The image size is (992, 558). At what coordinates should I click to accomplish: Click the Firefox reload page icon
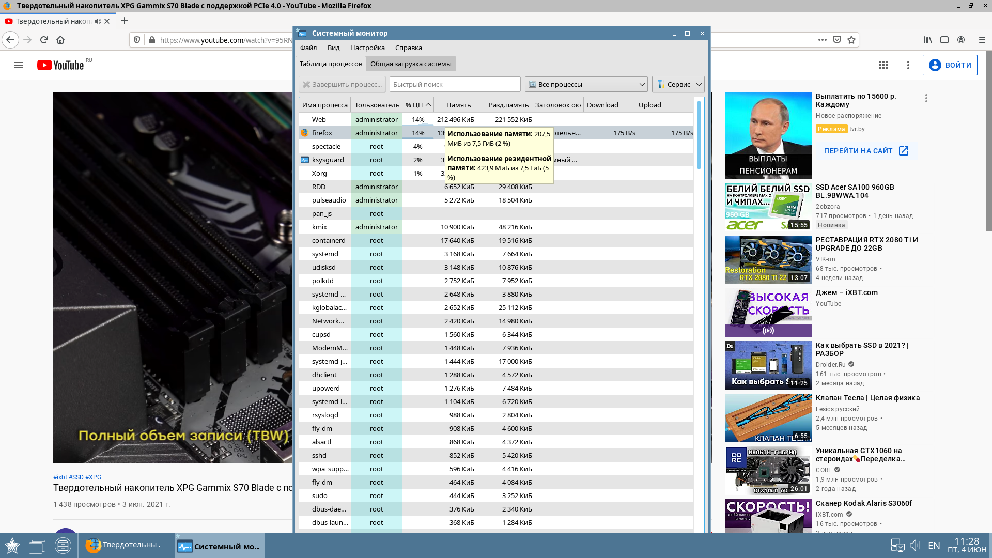[44, 40]
